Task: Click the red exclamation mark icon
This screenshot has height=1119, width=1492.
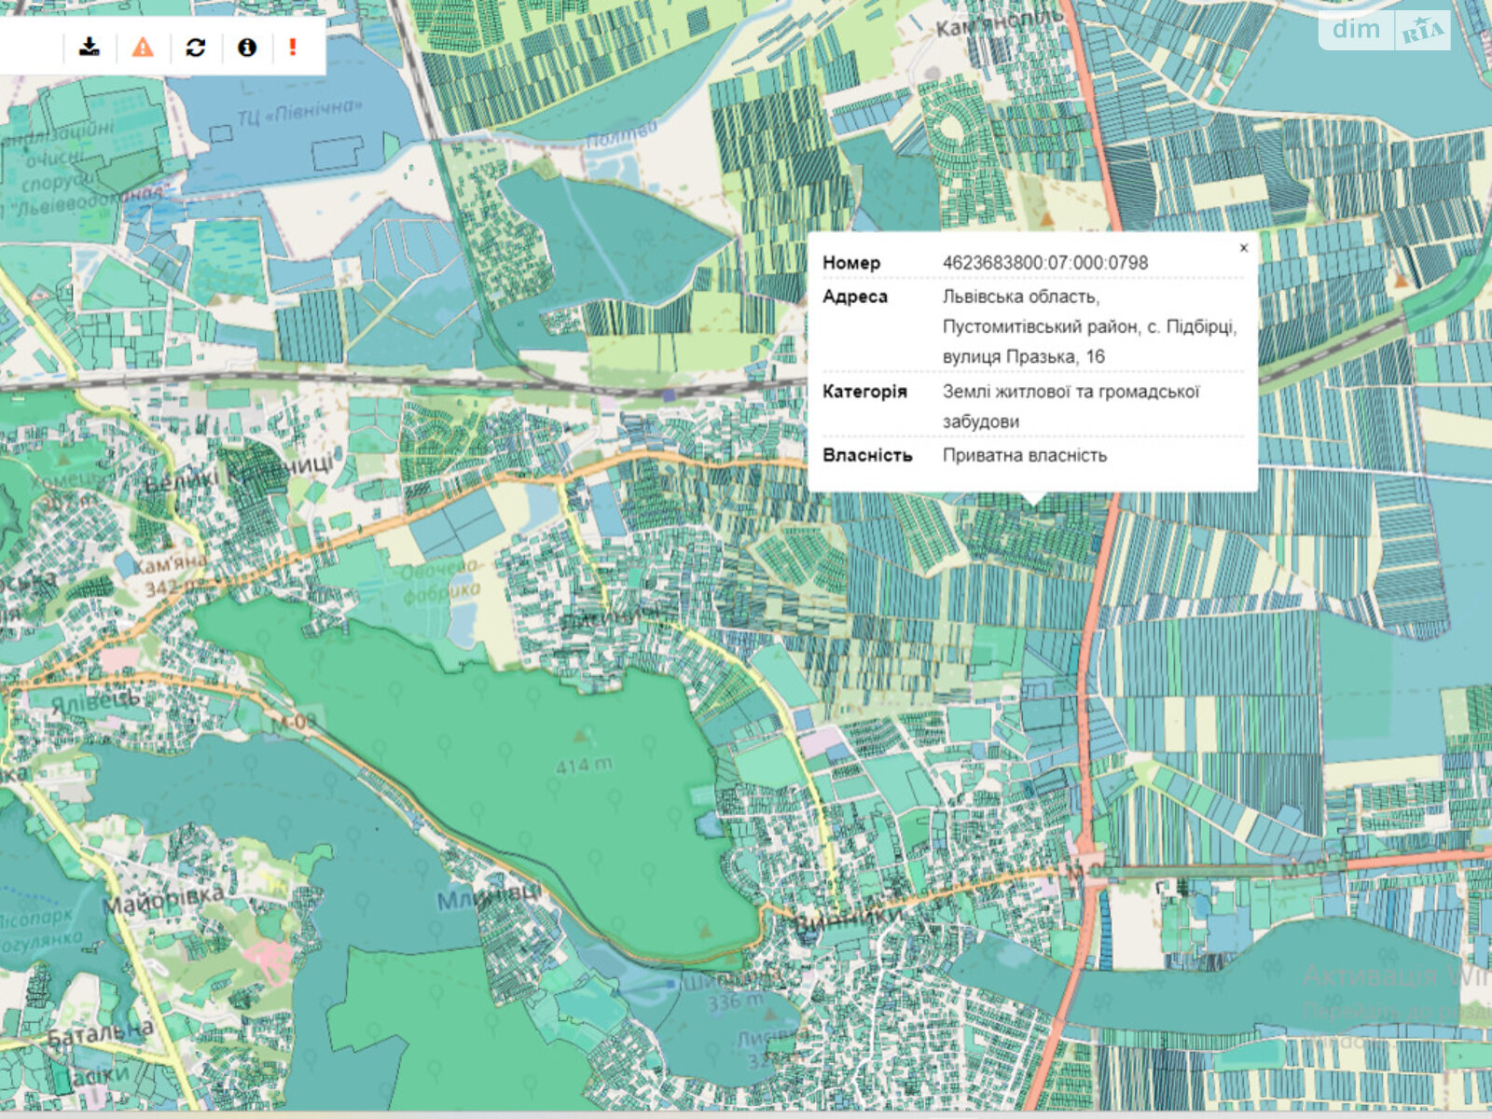Action: [x=293, y=46]
